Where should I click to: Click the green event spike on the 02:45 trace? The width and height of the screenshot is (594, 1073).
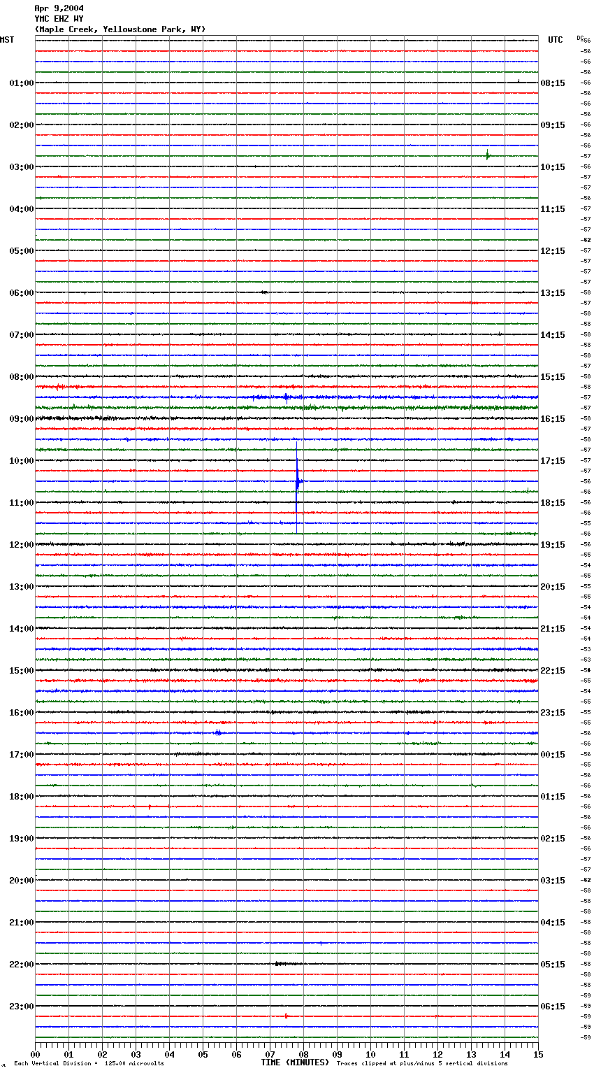tap(488, 155)
